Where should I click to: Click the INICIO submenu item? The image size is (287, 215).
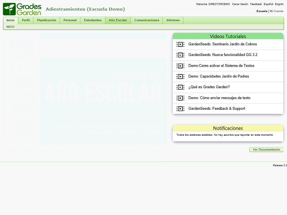(10, 27)
